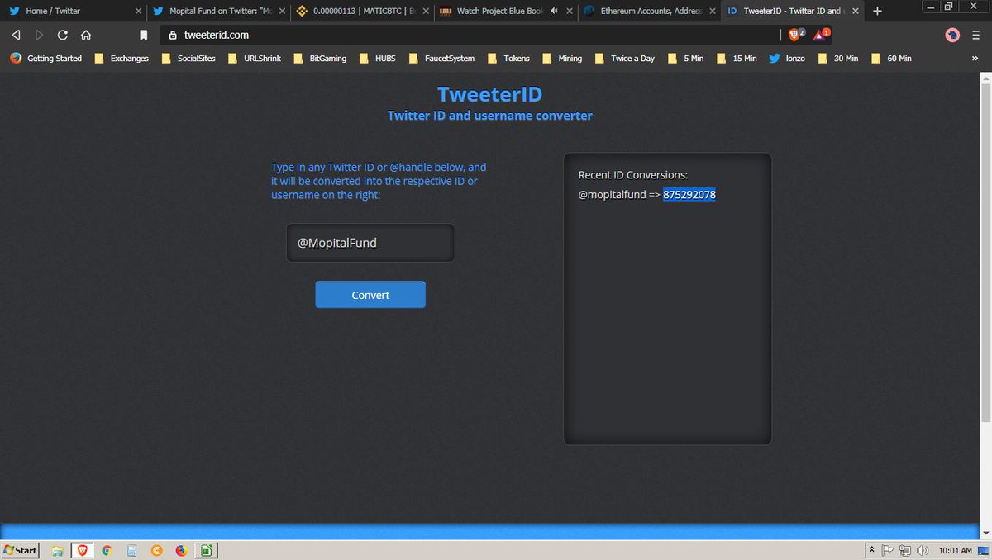992x560 pixels.
Task: Launch Google Chrome from the taskbar
Action: (x=107, y=550)
